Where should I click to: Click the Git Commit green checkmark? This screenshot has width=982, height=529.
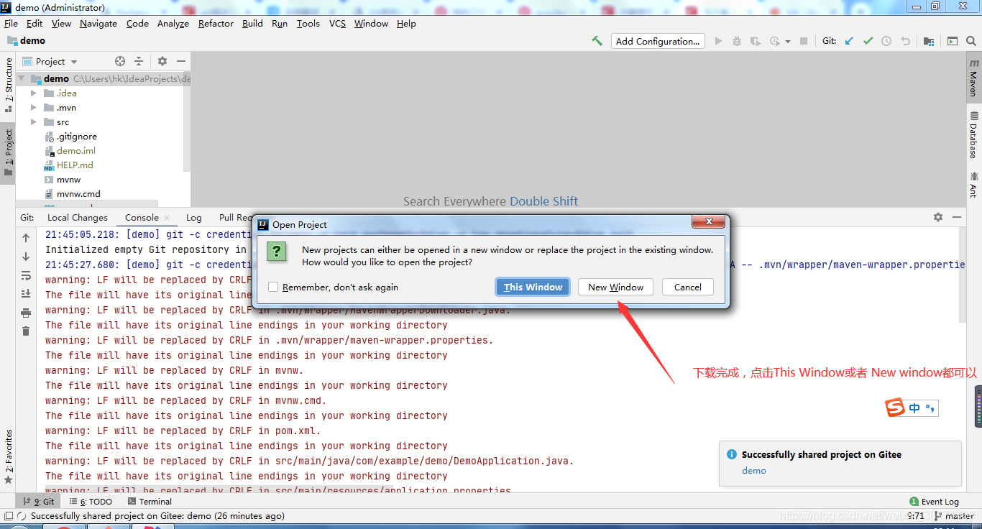pyautogui.click(x=868, y=41)
